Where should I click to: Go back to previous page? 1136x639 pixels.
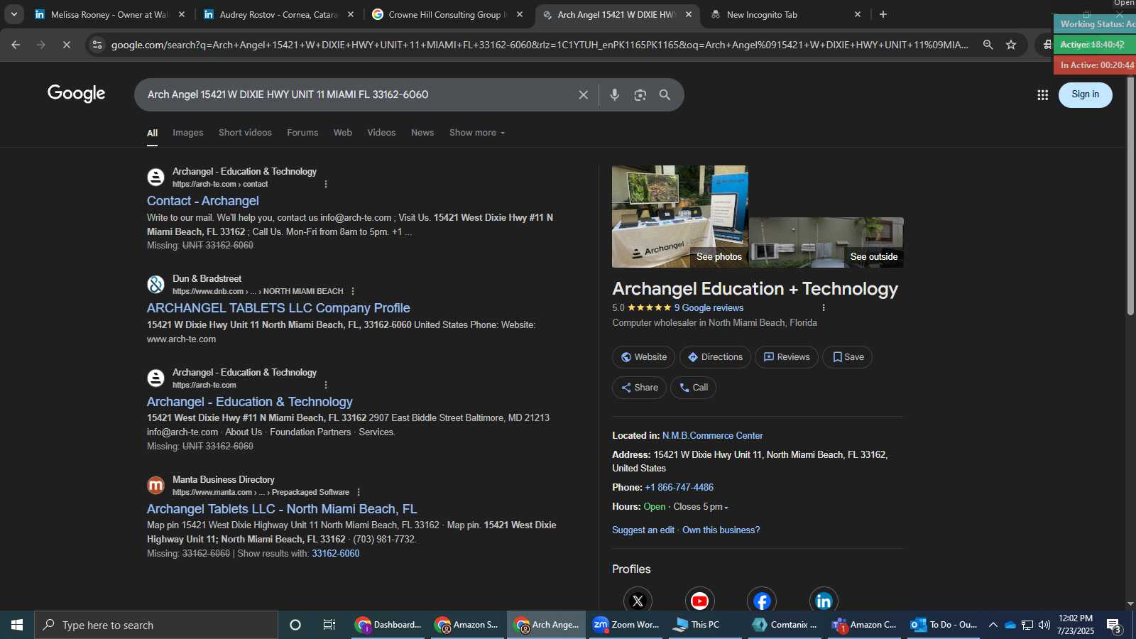click(x=16, y=45)
